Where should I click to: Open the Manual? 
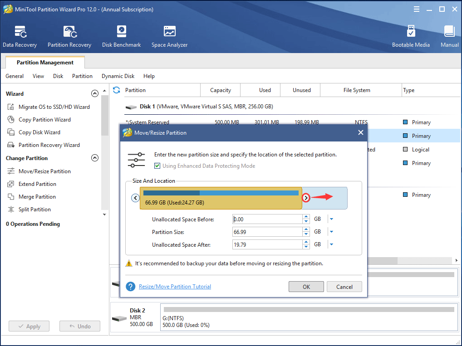pos(449,35)
